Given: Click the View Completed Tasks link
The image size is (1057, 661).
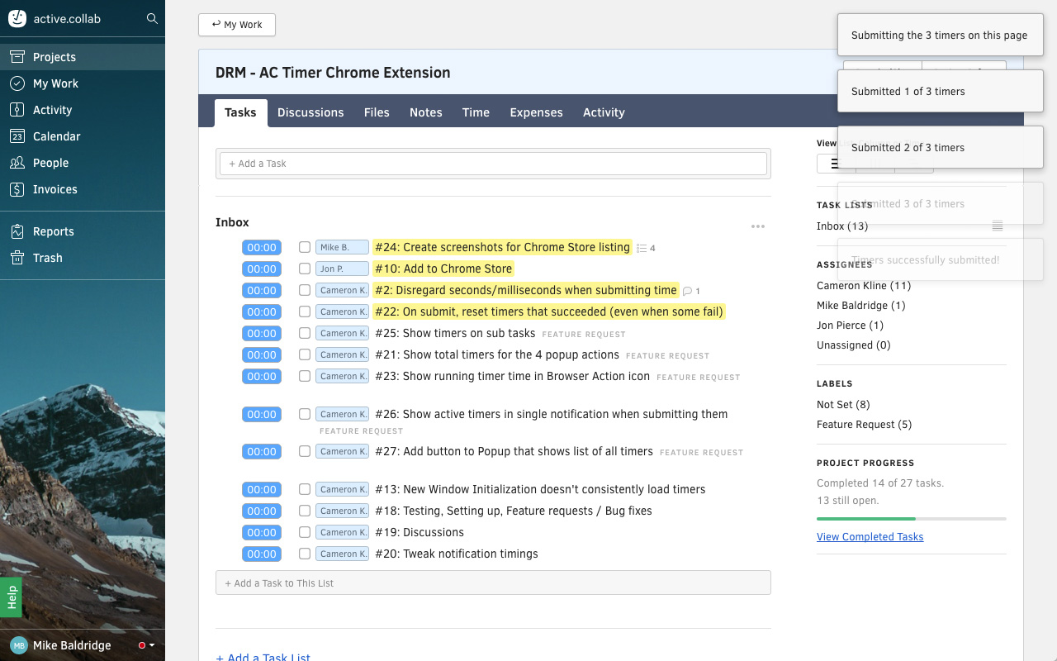Looking at the screenshot, I should [870, 536].
